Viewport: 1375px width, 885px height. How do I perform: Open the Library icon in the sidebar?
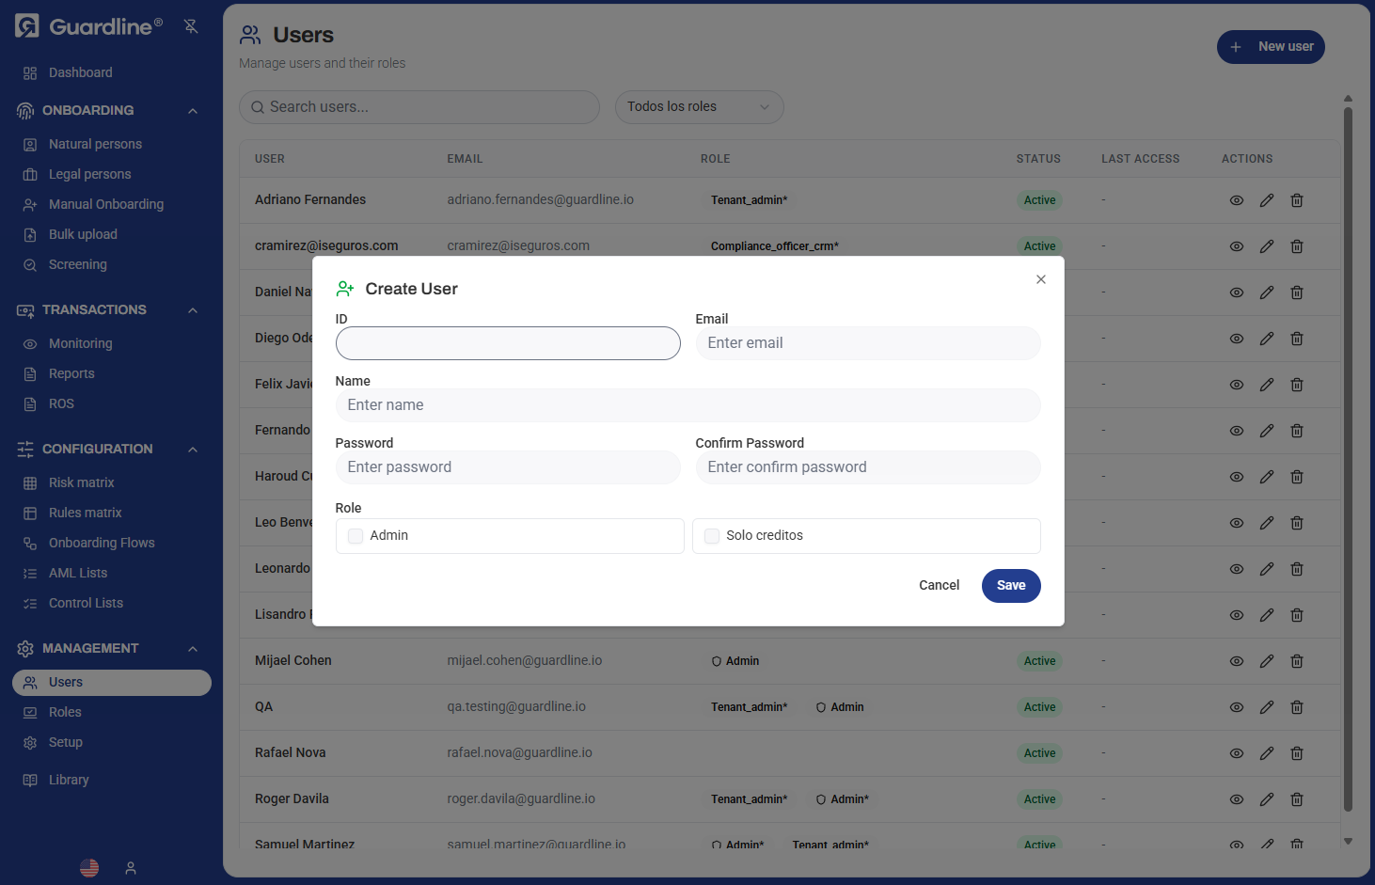tap(30, 779)
